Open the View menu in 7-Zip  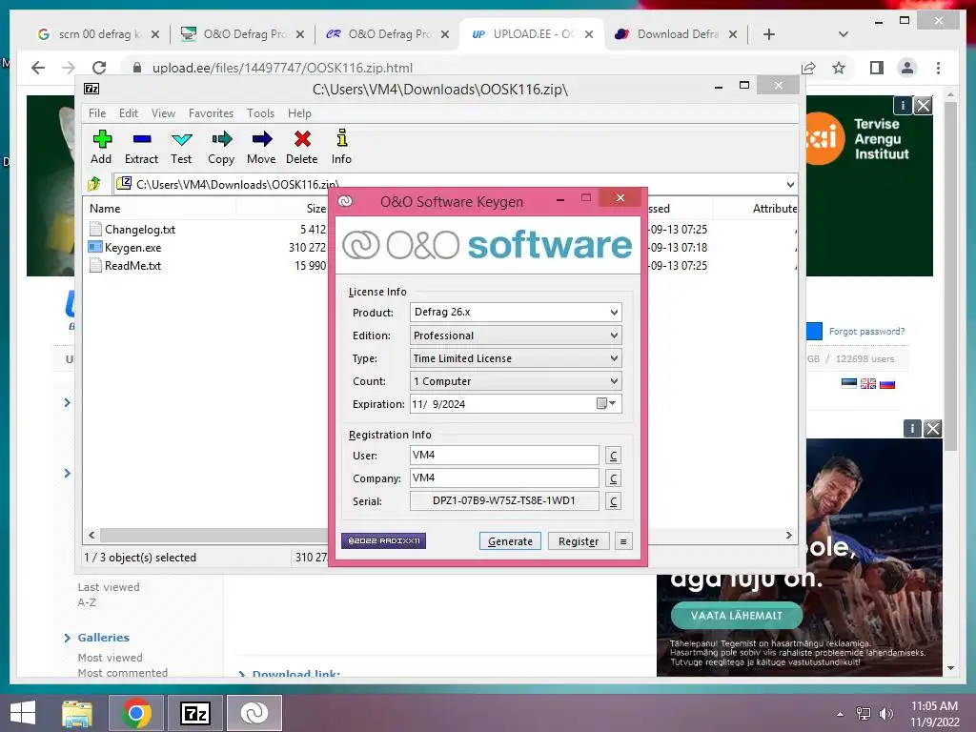[163, 113]
